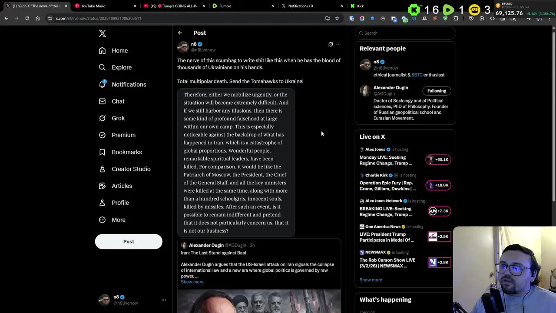This screenshot has width=556, height=313.
Task: Open Creator Studio from sidebar
Action: pos(125,169)
